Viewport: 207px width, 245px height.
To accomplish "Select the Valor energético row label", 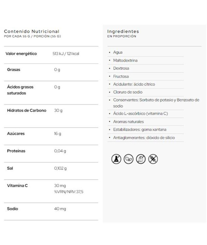I will (x=21, y=54).
